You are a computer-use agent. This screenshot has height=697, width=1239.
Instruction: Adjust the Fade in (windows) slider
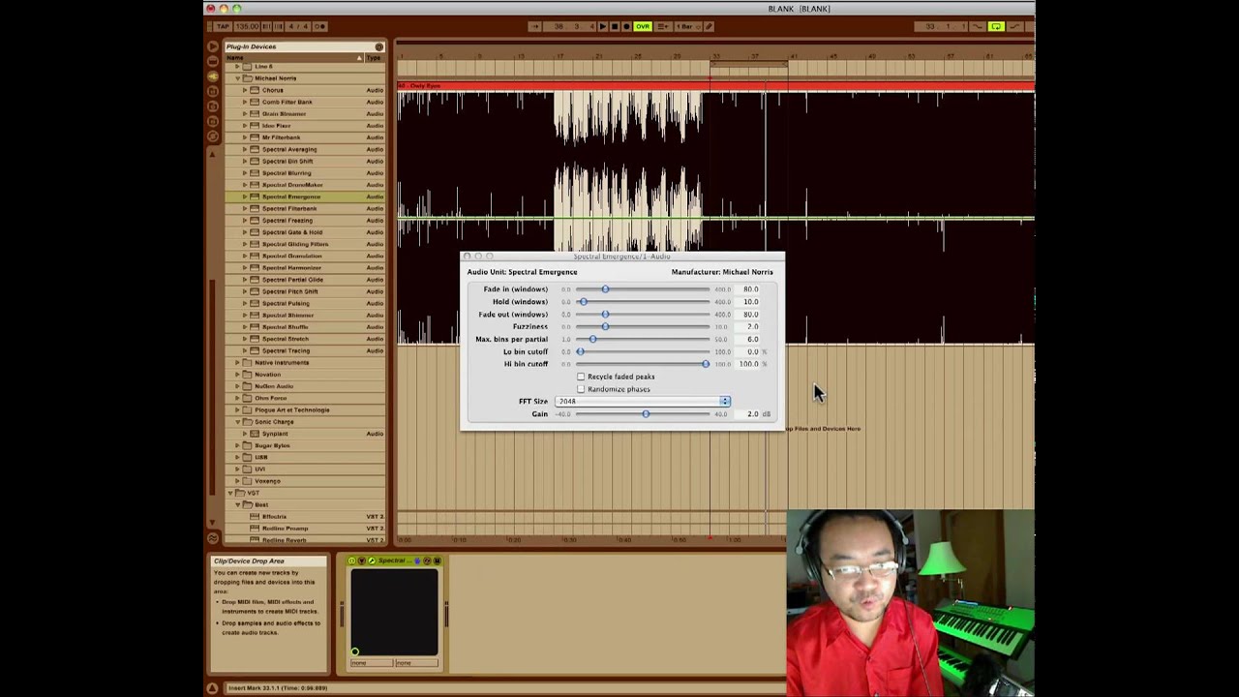point(643,289)
